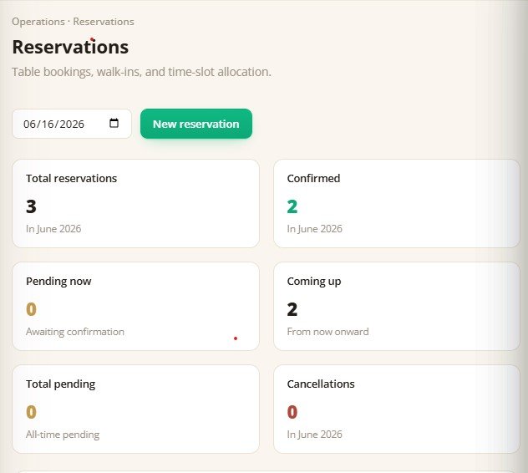Image resolution: width=528 pixels, height=473 pixels.
Task: Open the Total reservations card
Action: (x=135, y=203)
